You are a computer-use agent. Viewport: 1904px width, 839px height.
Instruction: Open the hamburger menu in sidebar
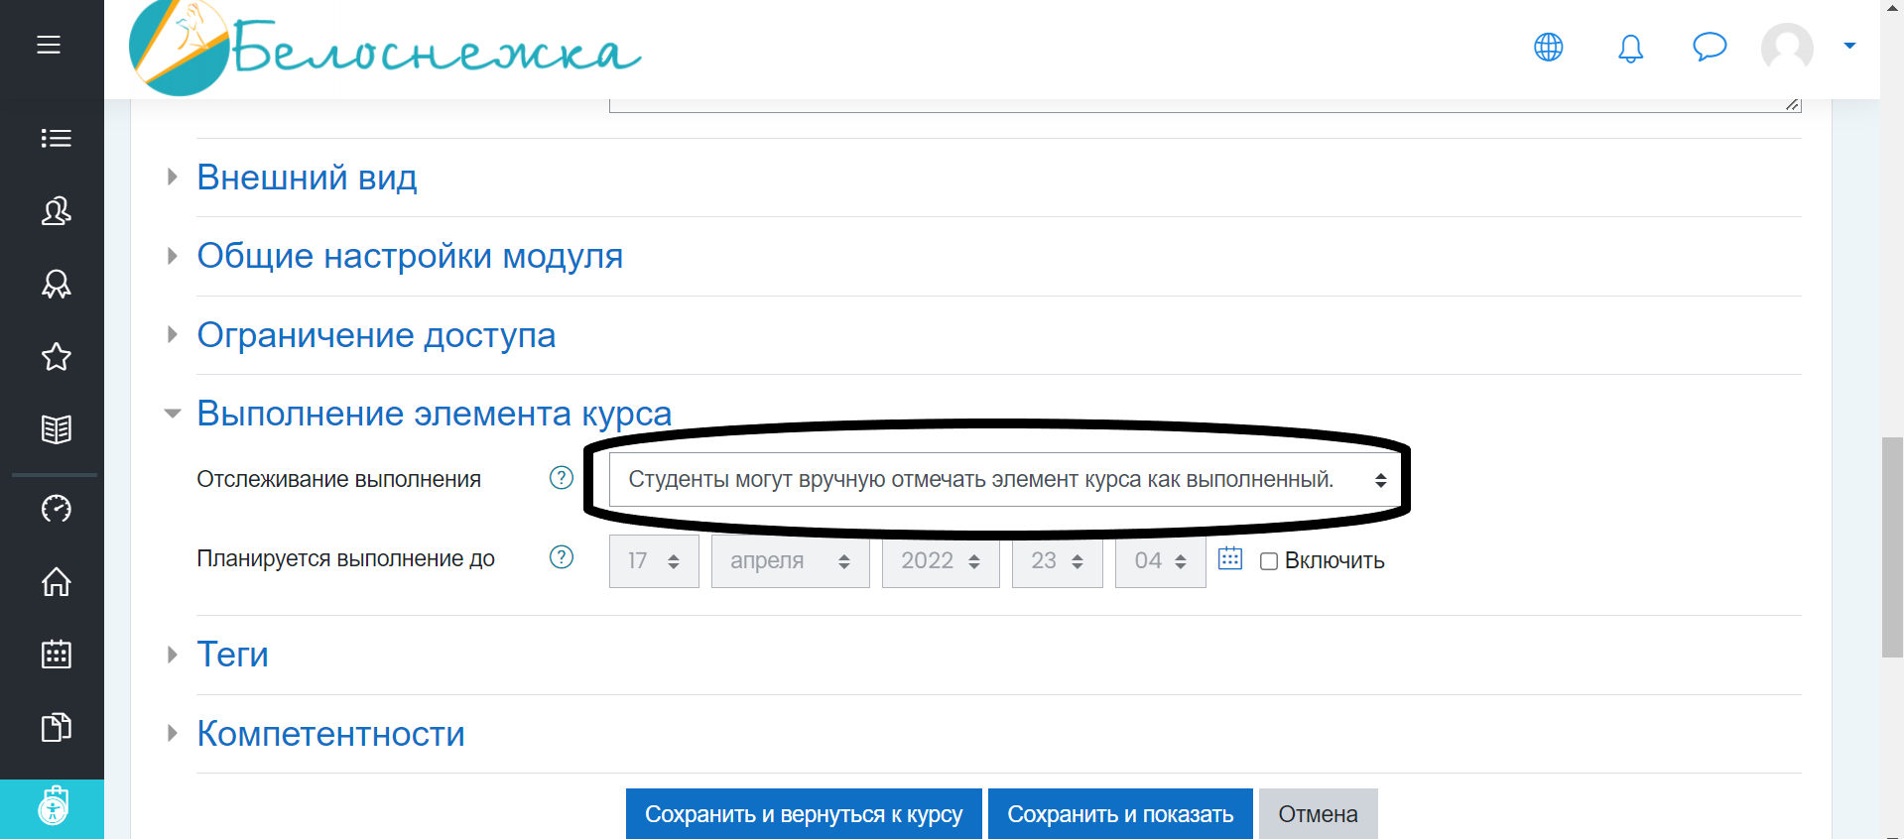point(49,45)
